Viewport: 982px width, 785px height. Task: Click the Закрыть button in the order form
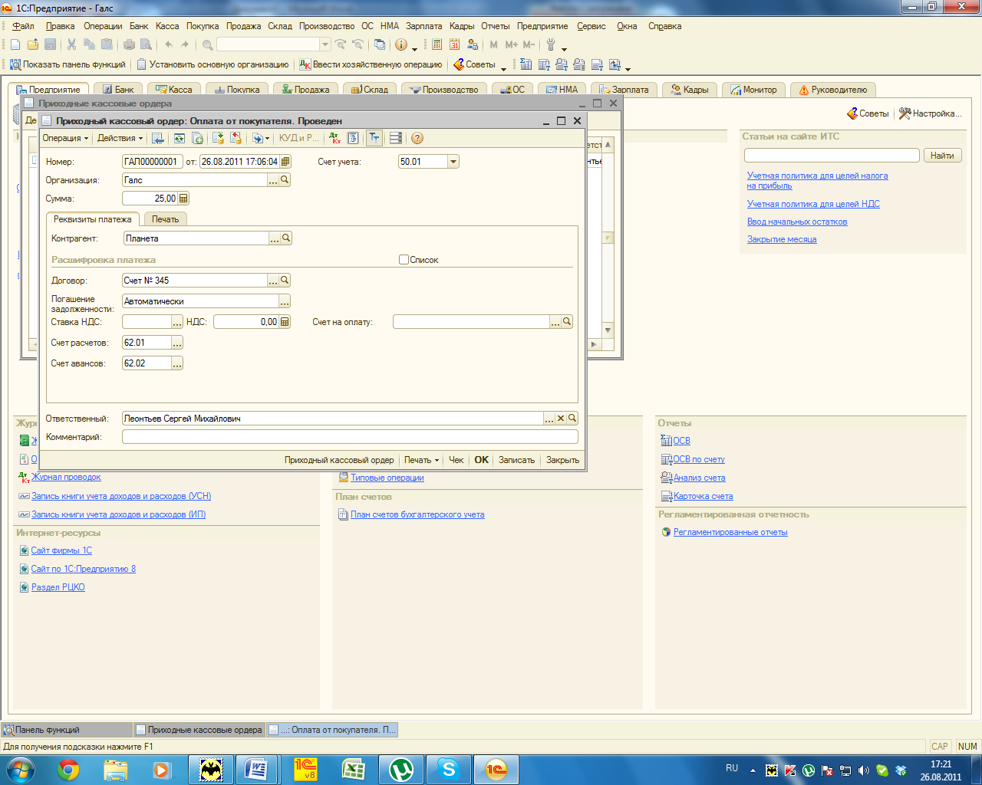(x=562, y=460)
